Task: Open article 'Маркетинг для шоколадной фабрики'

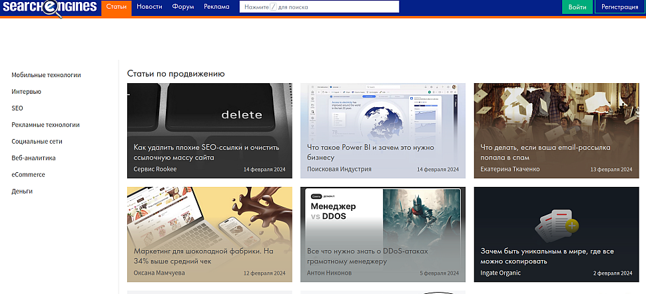Action: [x=204, y=256]
